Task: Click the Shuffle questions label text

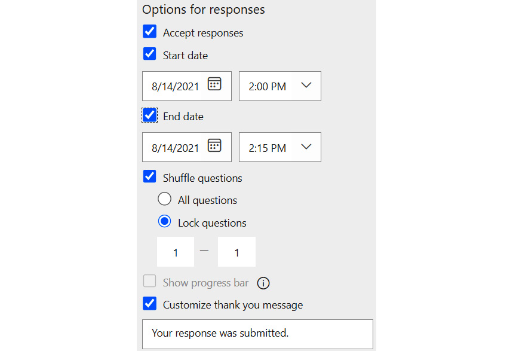Action: 202,178
